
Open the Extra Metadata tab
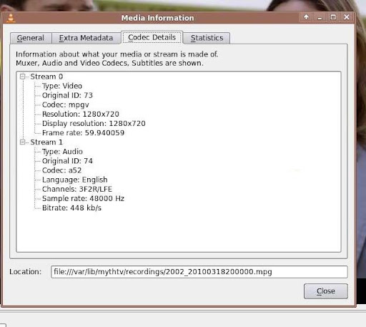tap(86, 38)
